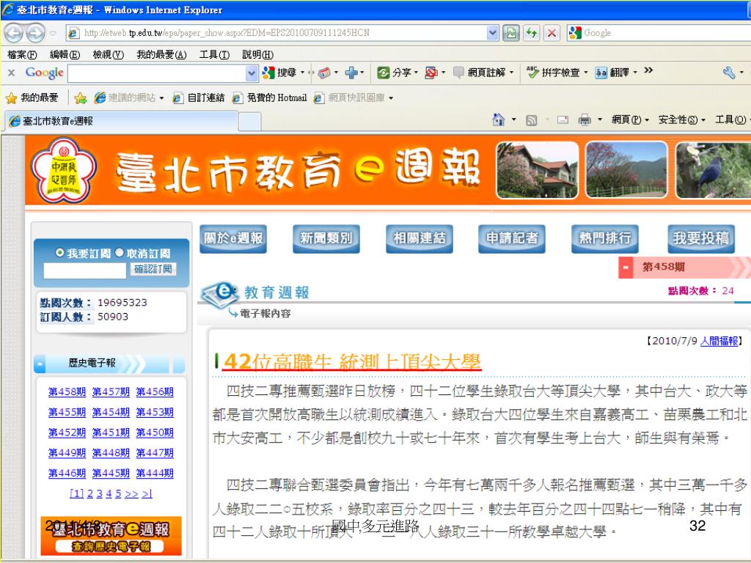
Task: Click the Google toolbar eraser-like bookmark icon
Action: click(324, 73)
